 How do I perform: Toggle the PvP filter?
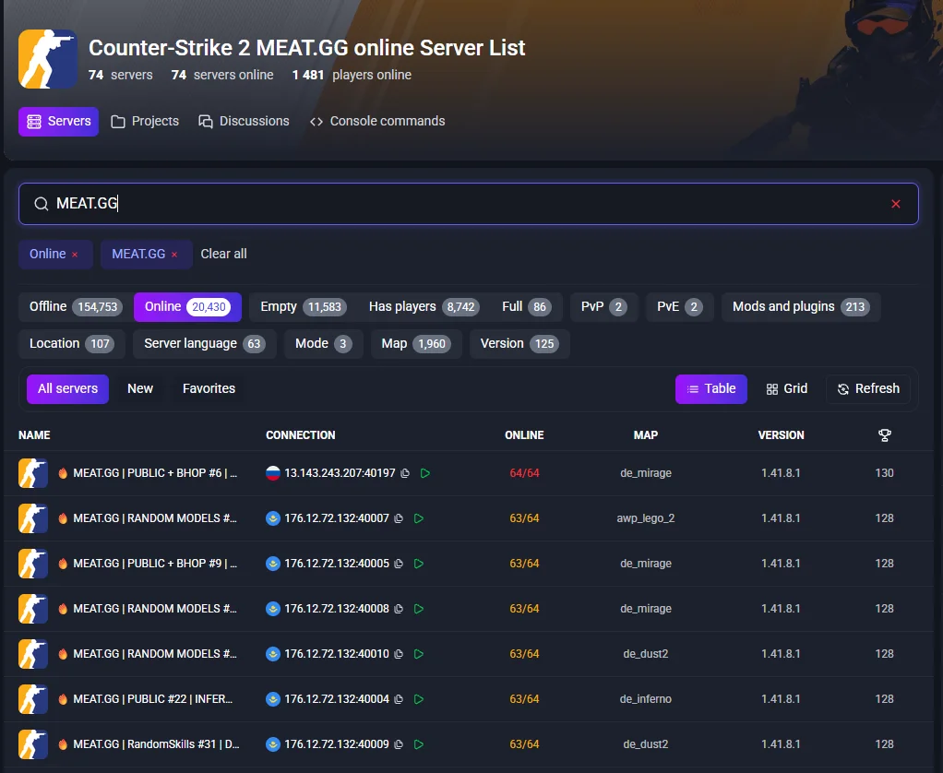tap(603, 307)
